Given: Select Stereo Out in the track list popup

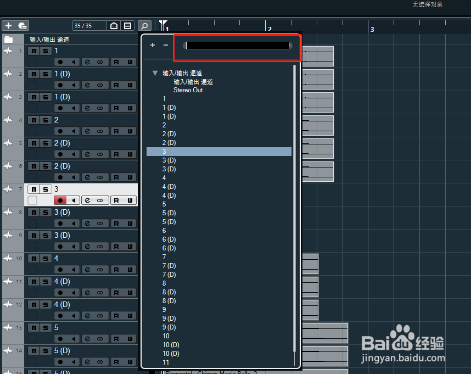Looking at the screenshot, I should [188, 90].
